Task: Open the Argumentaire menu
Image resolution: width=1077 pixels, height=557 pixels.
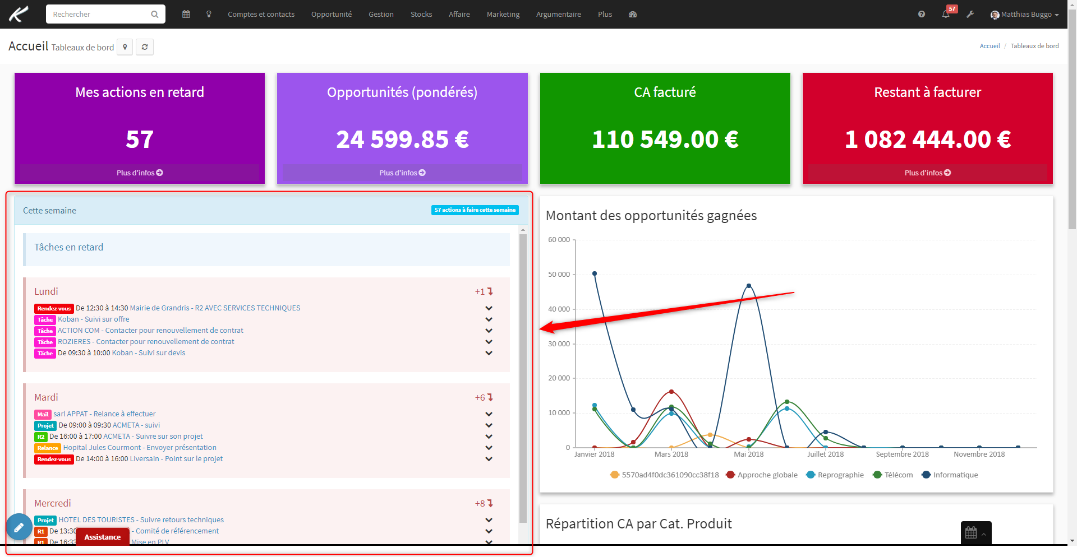Action: coord(559,15)
